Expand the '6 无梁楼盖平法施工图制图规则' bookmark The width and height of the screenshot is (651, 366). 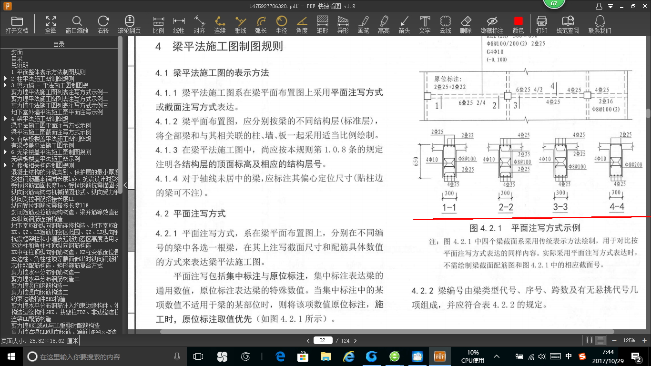(x=5, y=152)
